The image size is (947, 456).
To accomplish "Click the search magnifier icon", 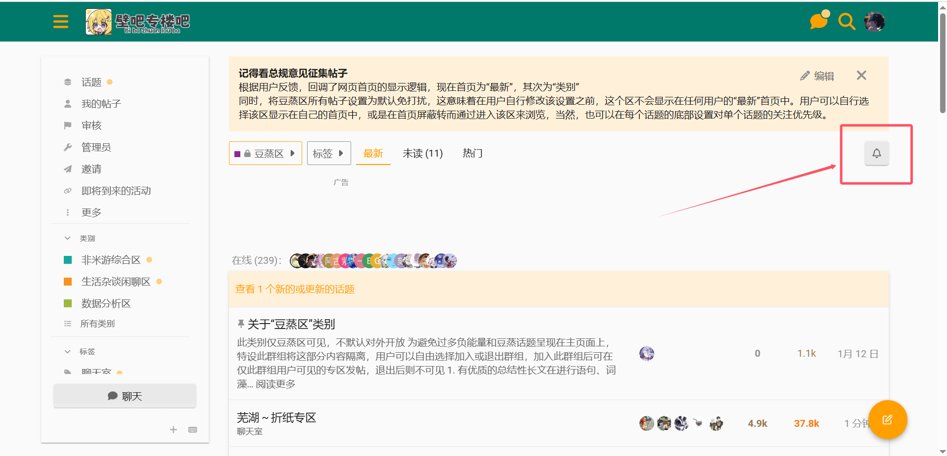I will (x=846, y=22).
